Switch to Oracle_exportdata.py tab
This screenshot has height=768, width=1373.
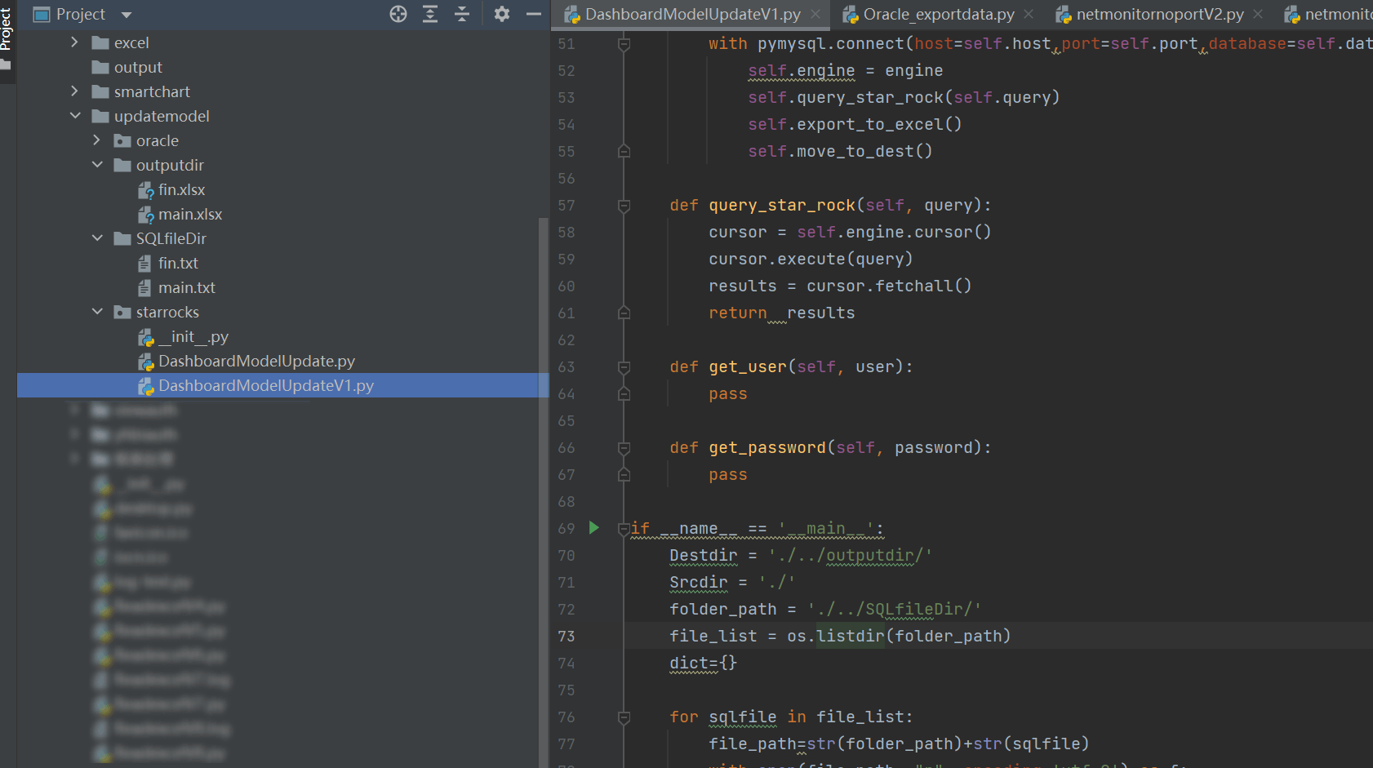[939, 14]
